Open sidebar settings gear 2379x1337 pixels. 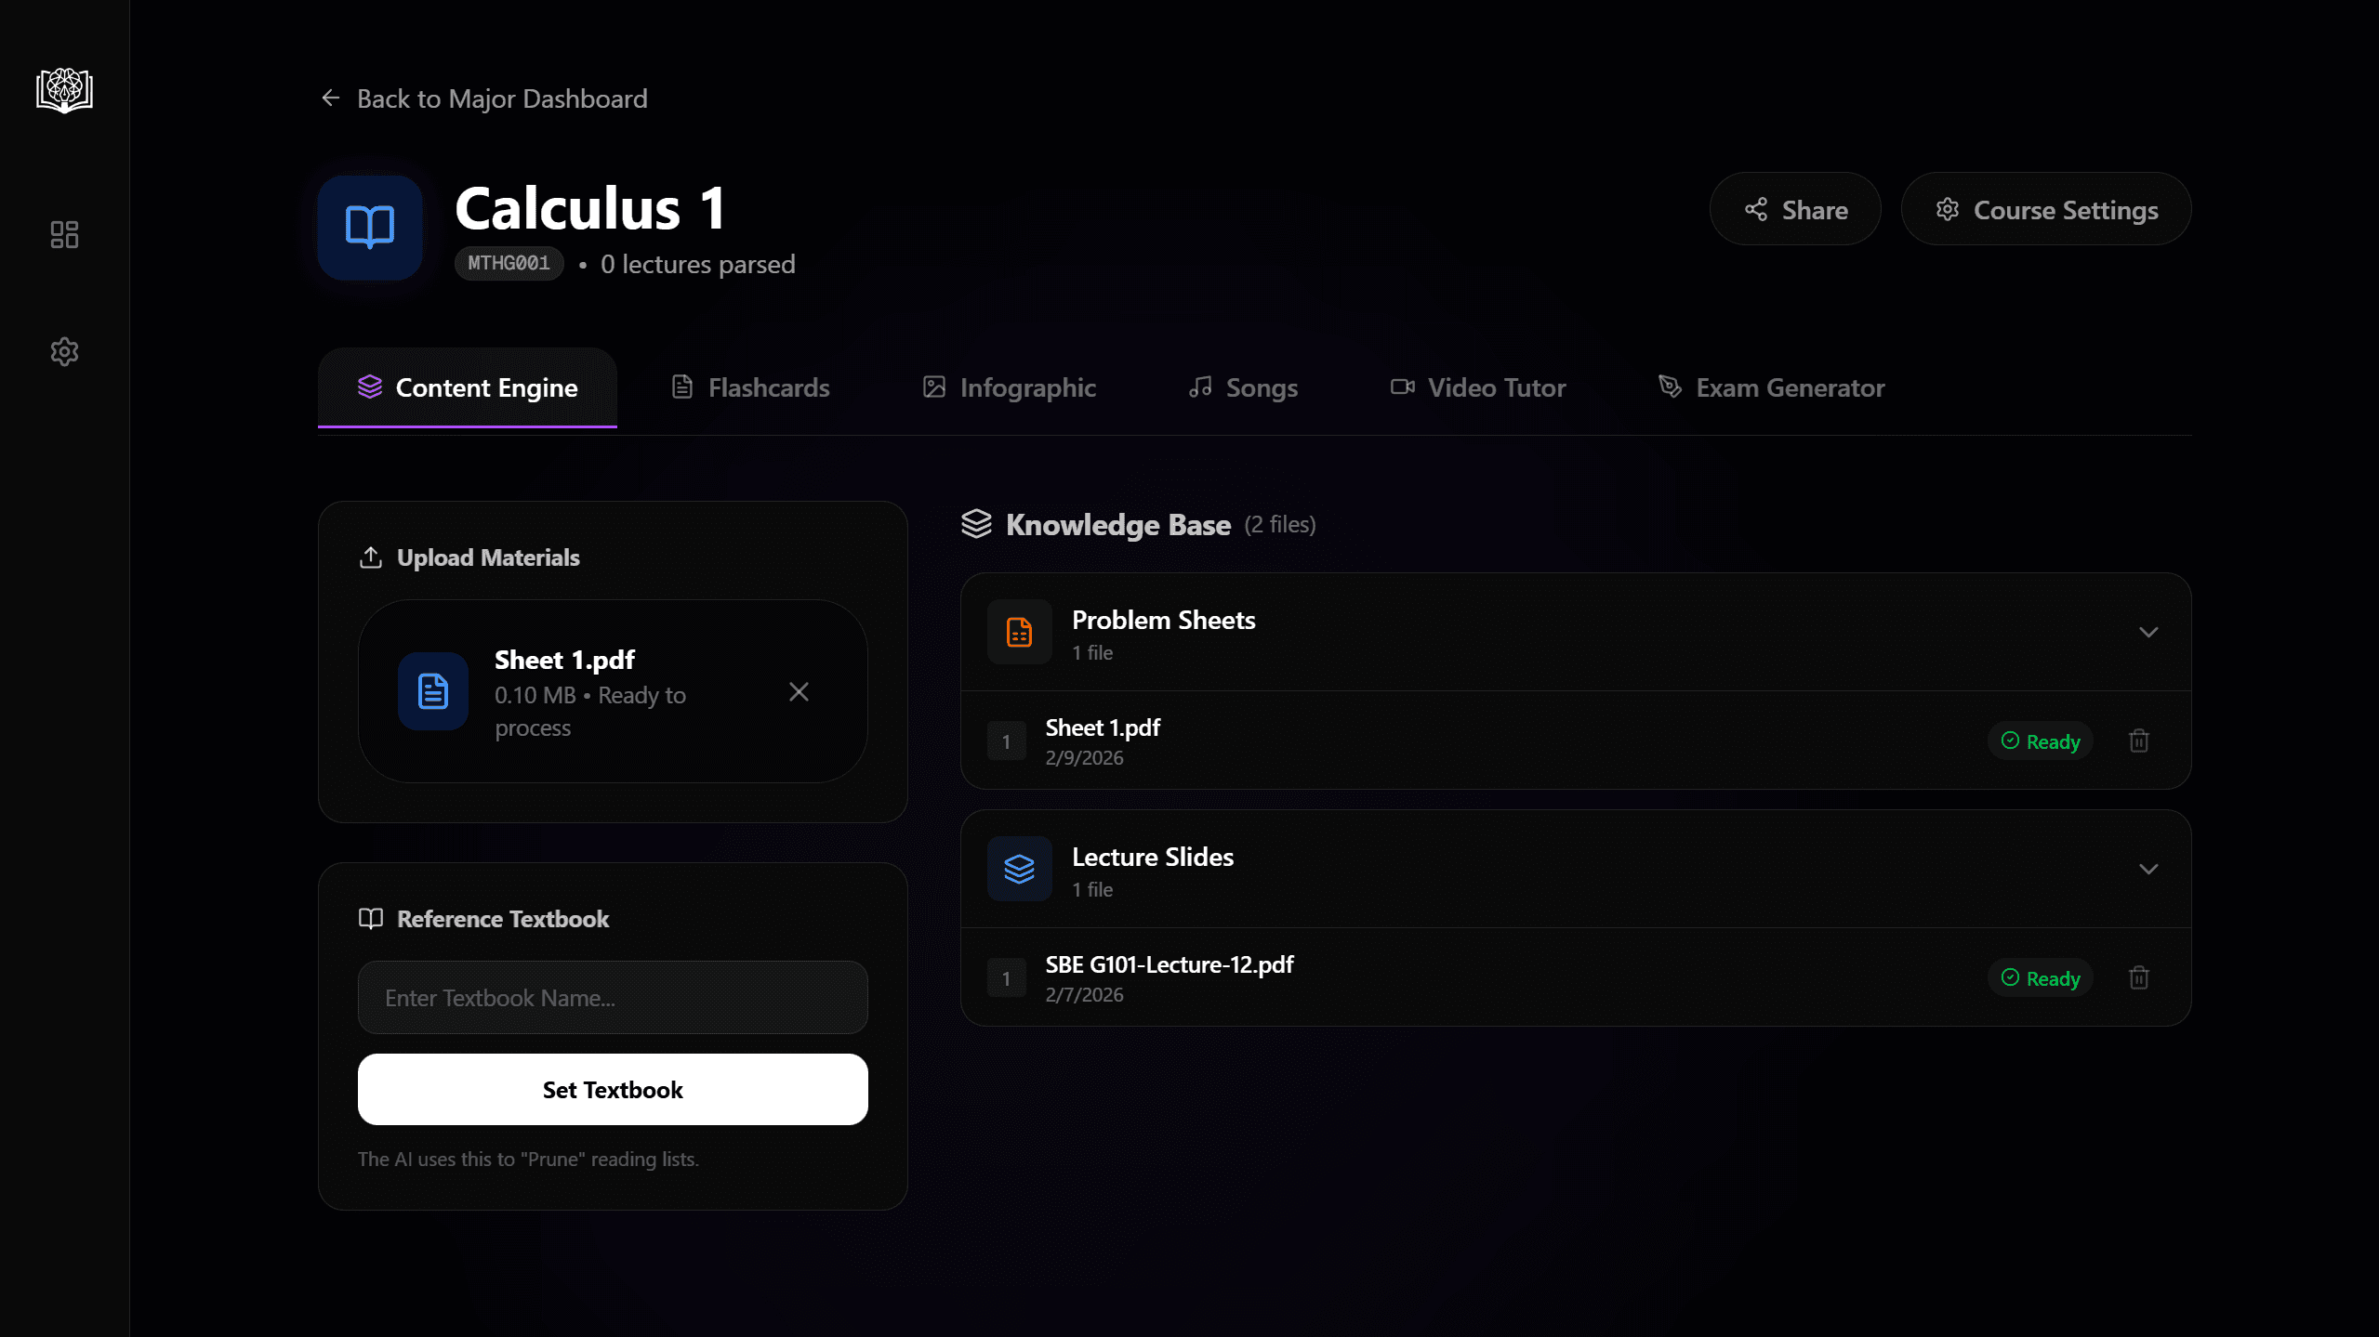(63, 351)
